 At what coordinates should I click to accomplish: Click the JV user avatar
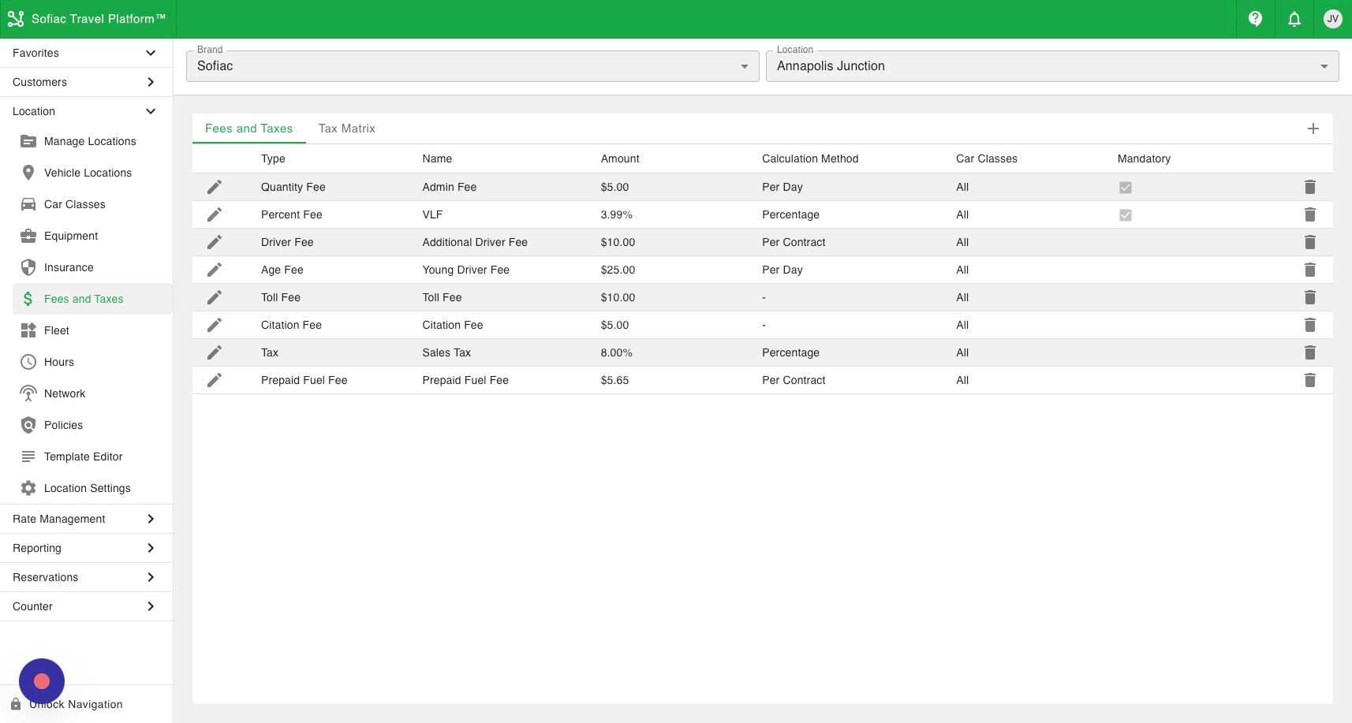1332,19
